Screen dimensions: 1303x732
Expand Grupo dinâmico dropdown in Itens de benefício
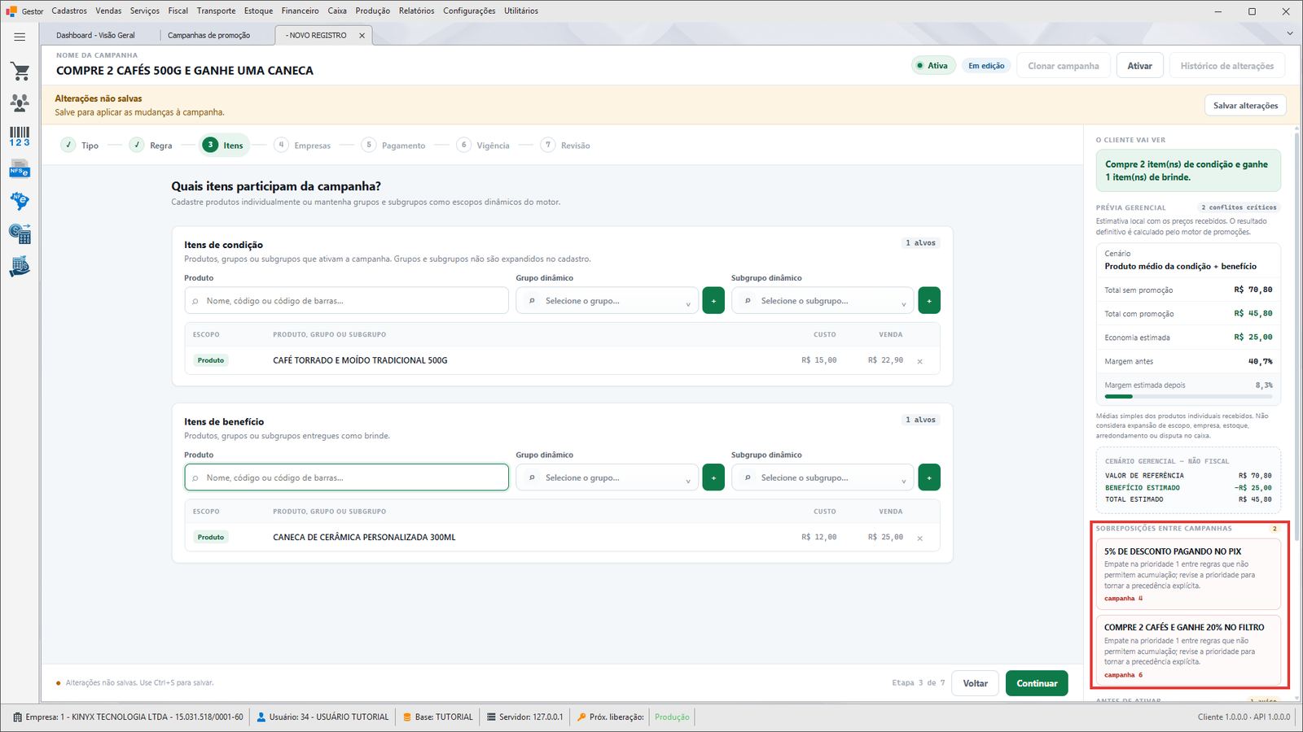pyautogui.click(x=607, y=477)
